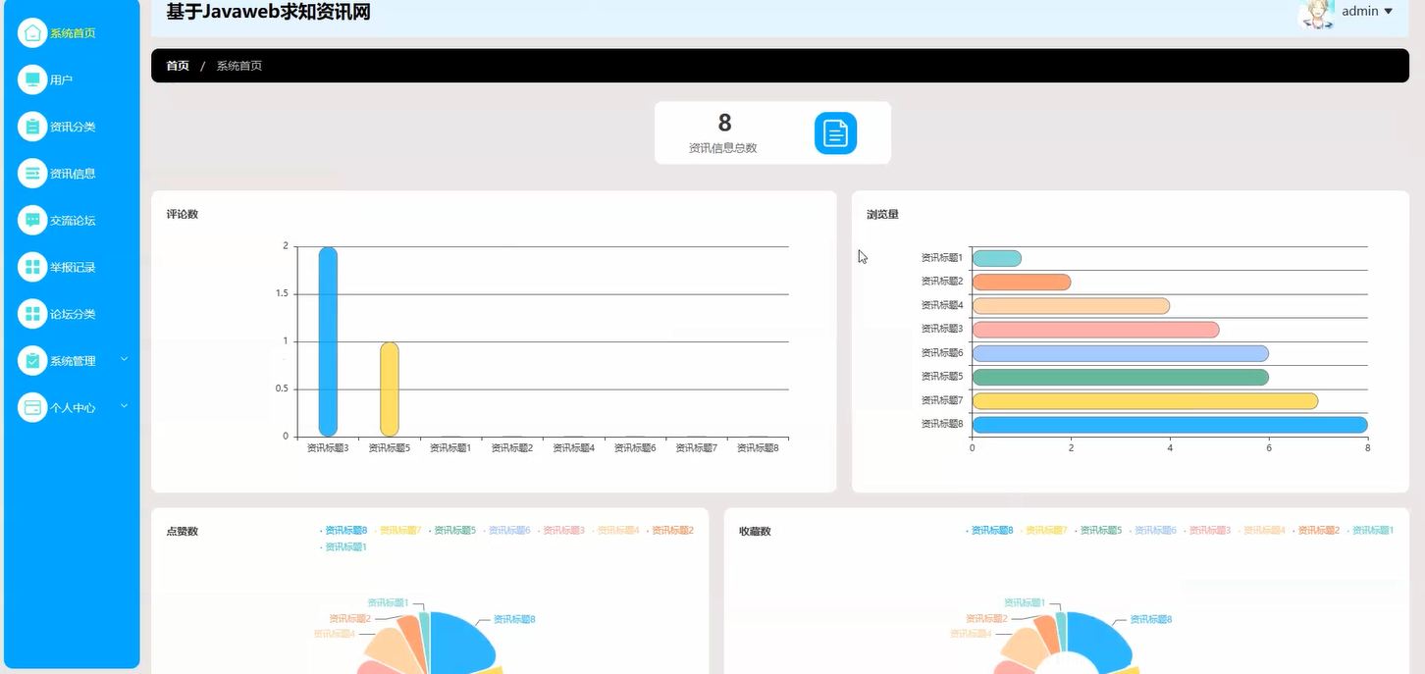Click the blue 资讯标题3 bar in 评论数
1425x674 pixels.
coord(328,341)
